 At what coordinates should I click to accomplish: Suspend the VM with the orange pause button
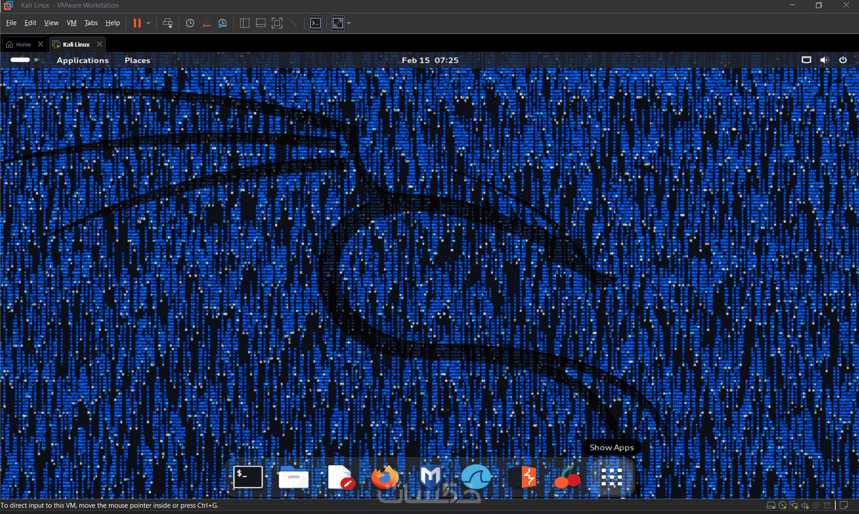point(137,23)
